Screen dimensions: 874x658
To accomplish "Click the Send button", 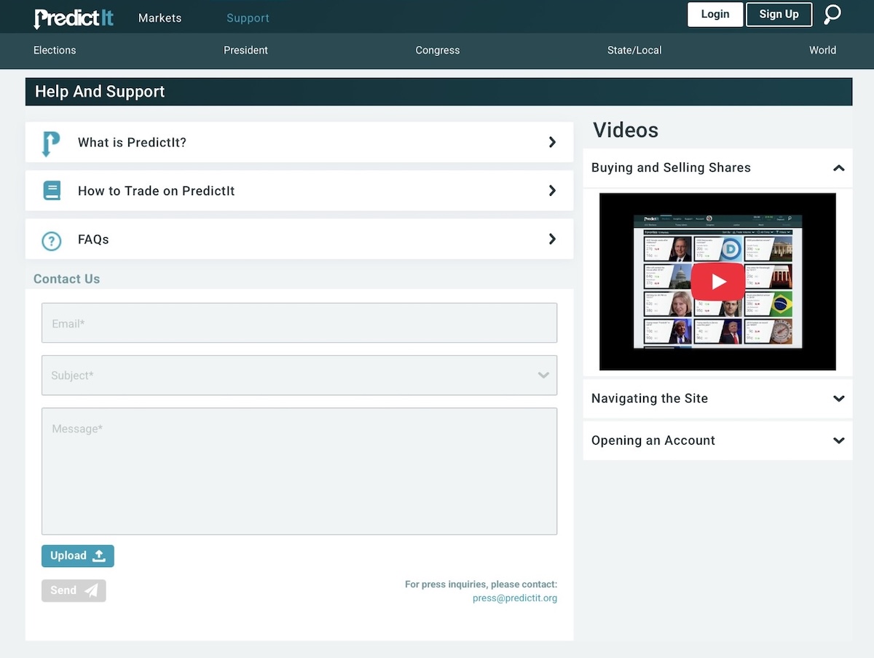I will [74, 590].
